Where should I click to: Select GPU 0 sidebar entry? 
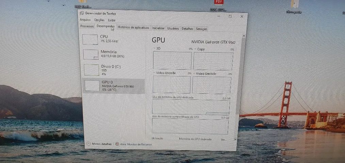pyautogui.click(x=114, y=86)
